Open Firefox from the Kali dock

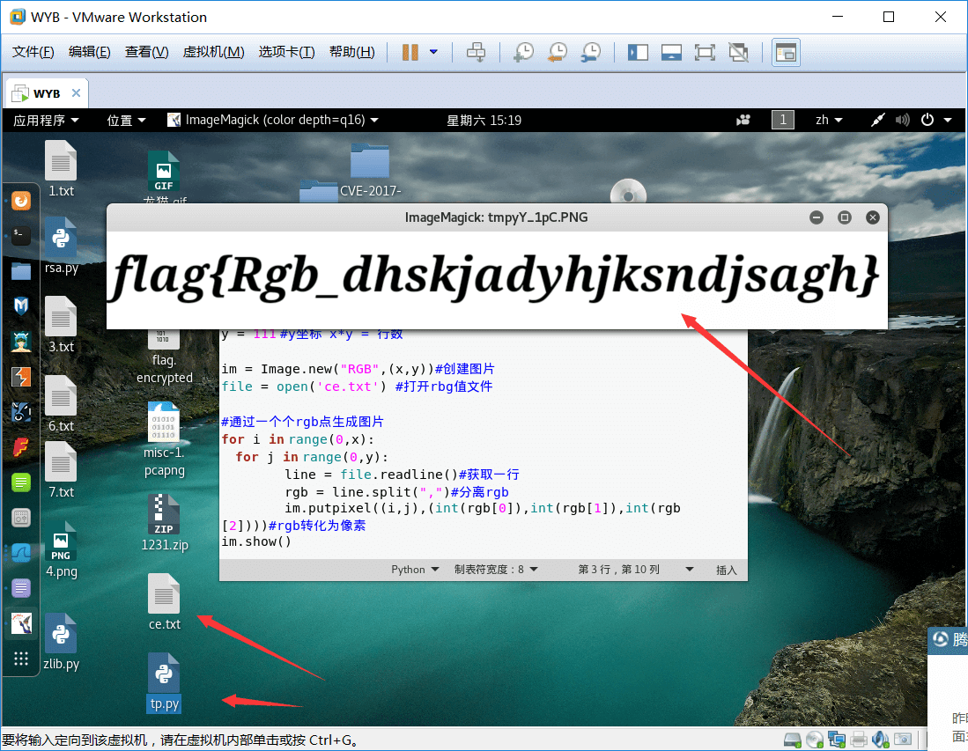(22, 201)
